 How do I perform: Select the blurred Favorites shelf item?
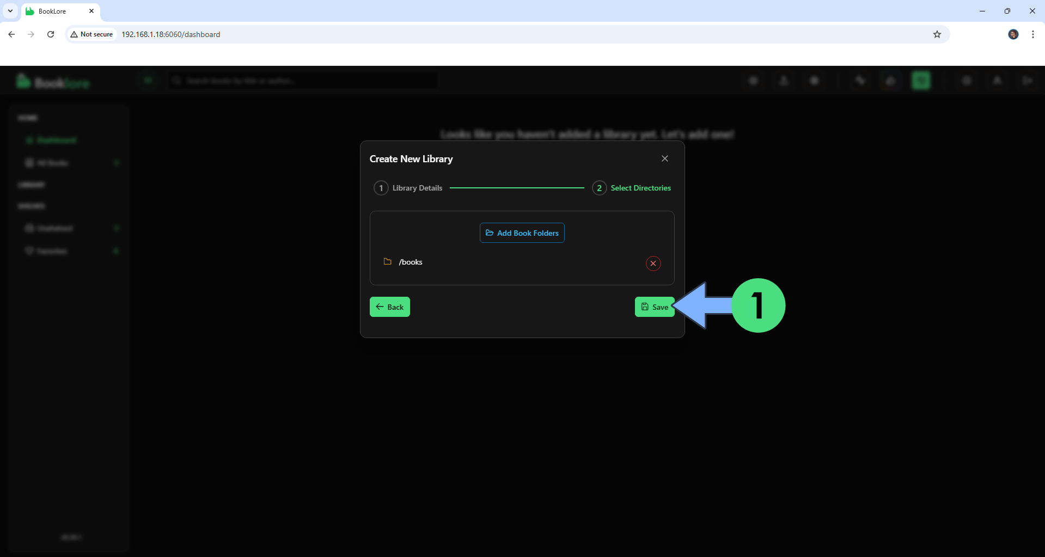click(x=68, y=251)
